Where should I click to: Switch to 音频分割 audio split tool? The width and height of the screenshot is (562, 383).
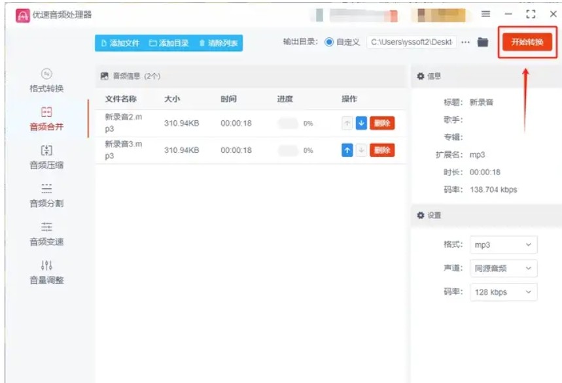(x=46, y=195)
